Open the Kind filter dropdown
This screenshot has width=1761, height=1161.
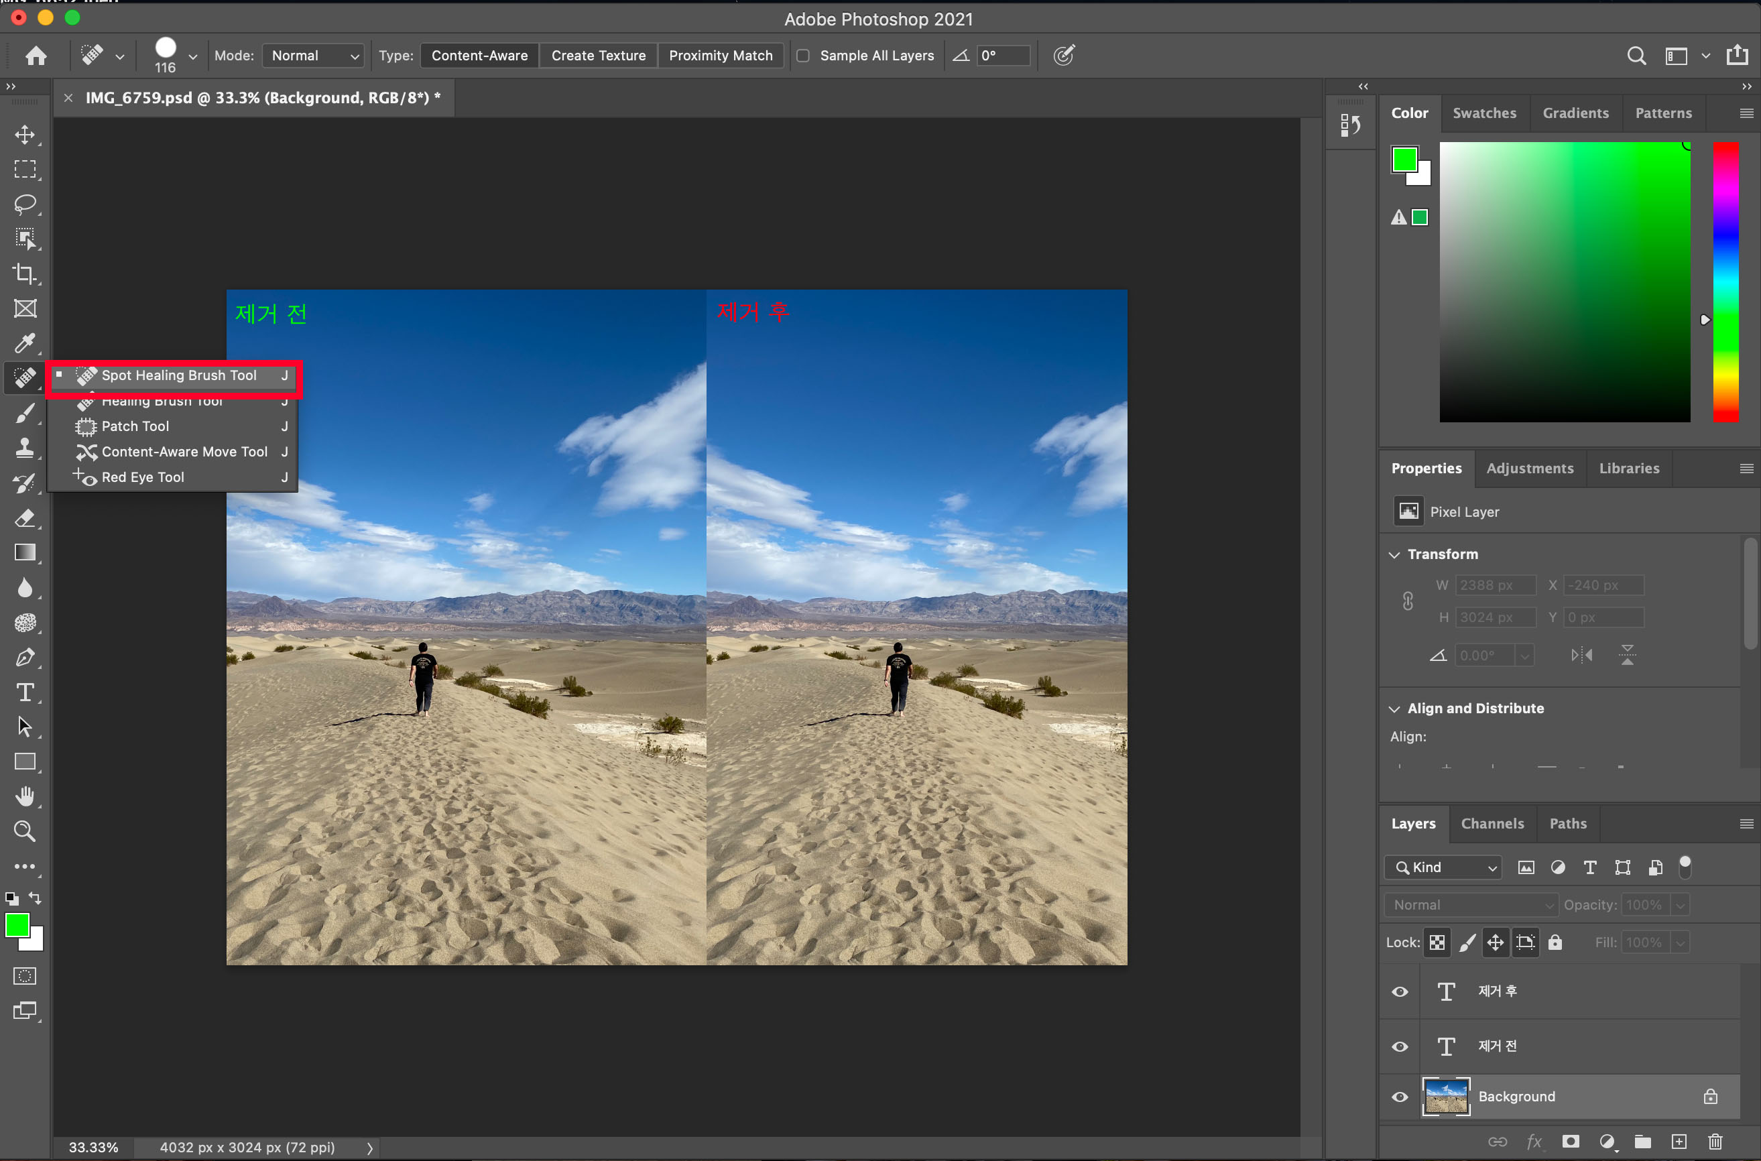point(1443,867)
